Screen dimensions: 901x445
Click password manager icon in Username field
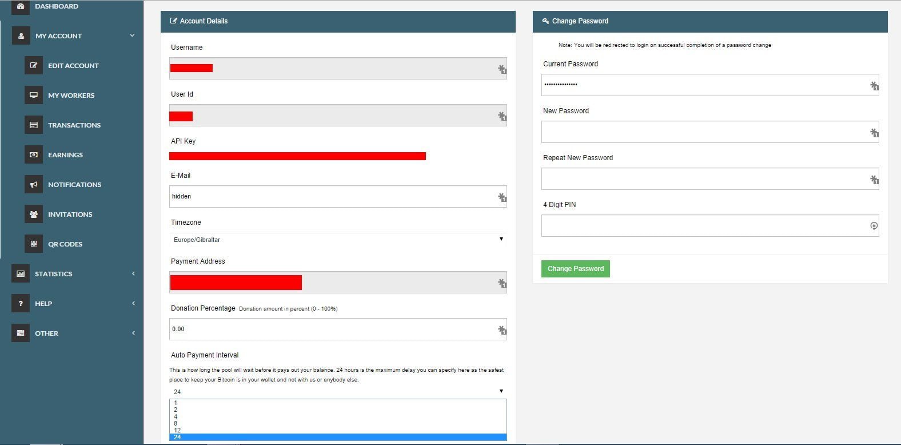pyautogui.click(x=502, y=69)
